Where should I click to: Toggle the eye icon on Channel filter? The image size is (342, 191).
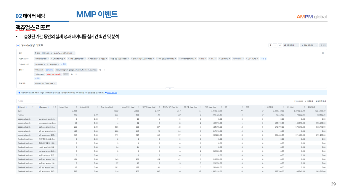[100, 70]
